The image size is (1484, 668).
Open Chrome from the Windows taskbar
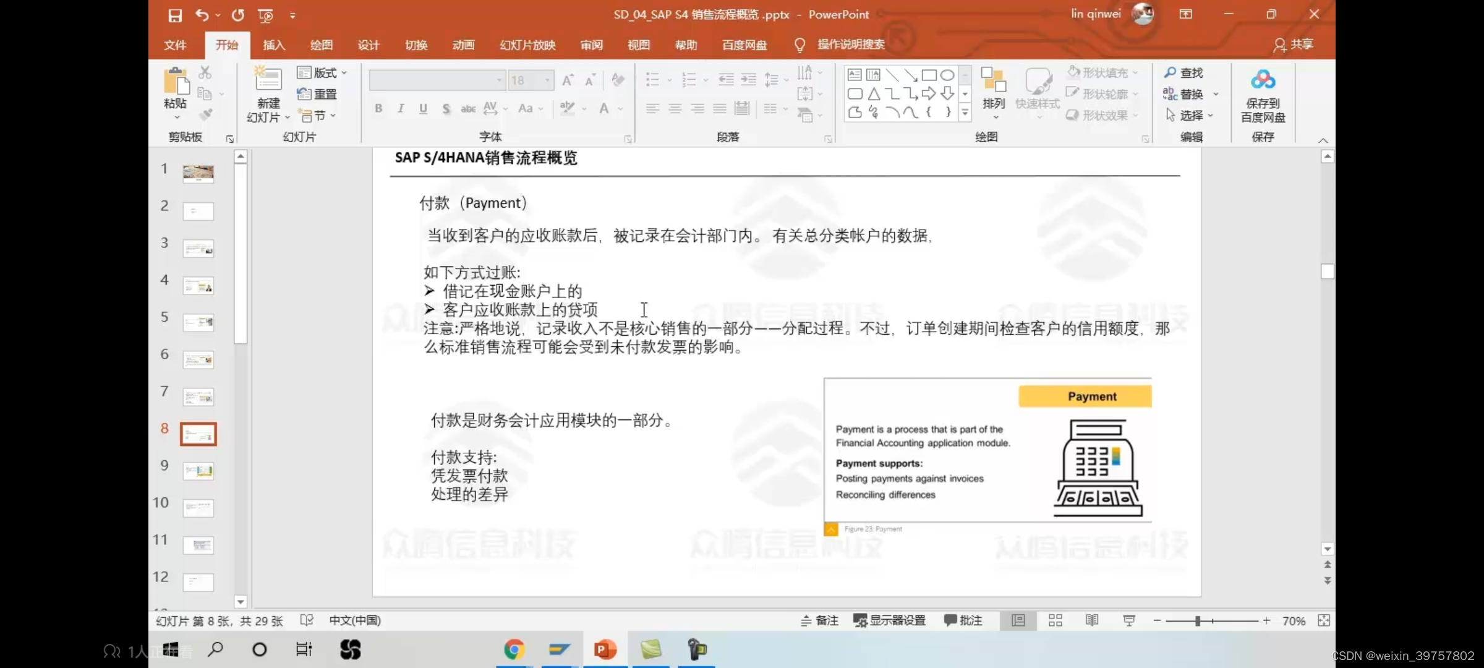click(514, 649)
